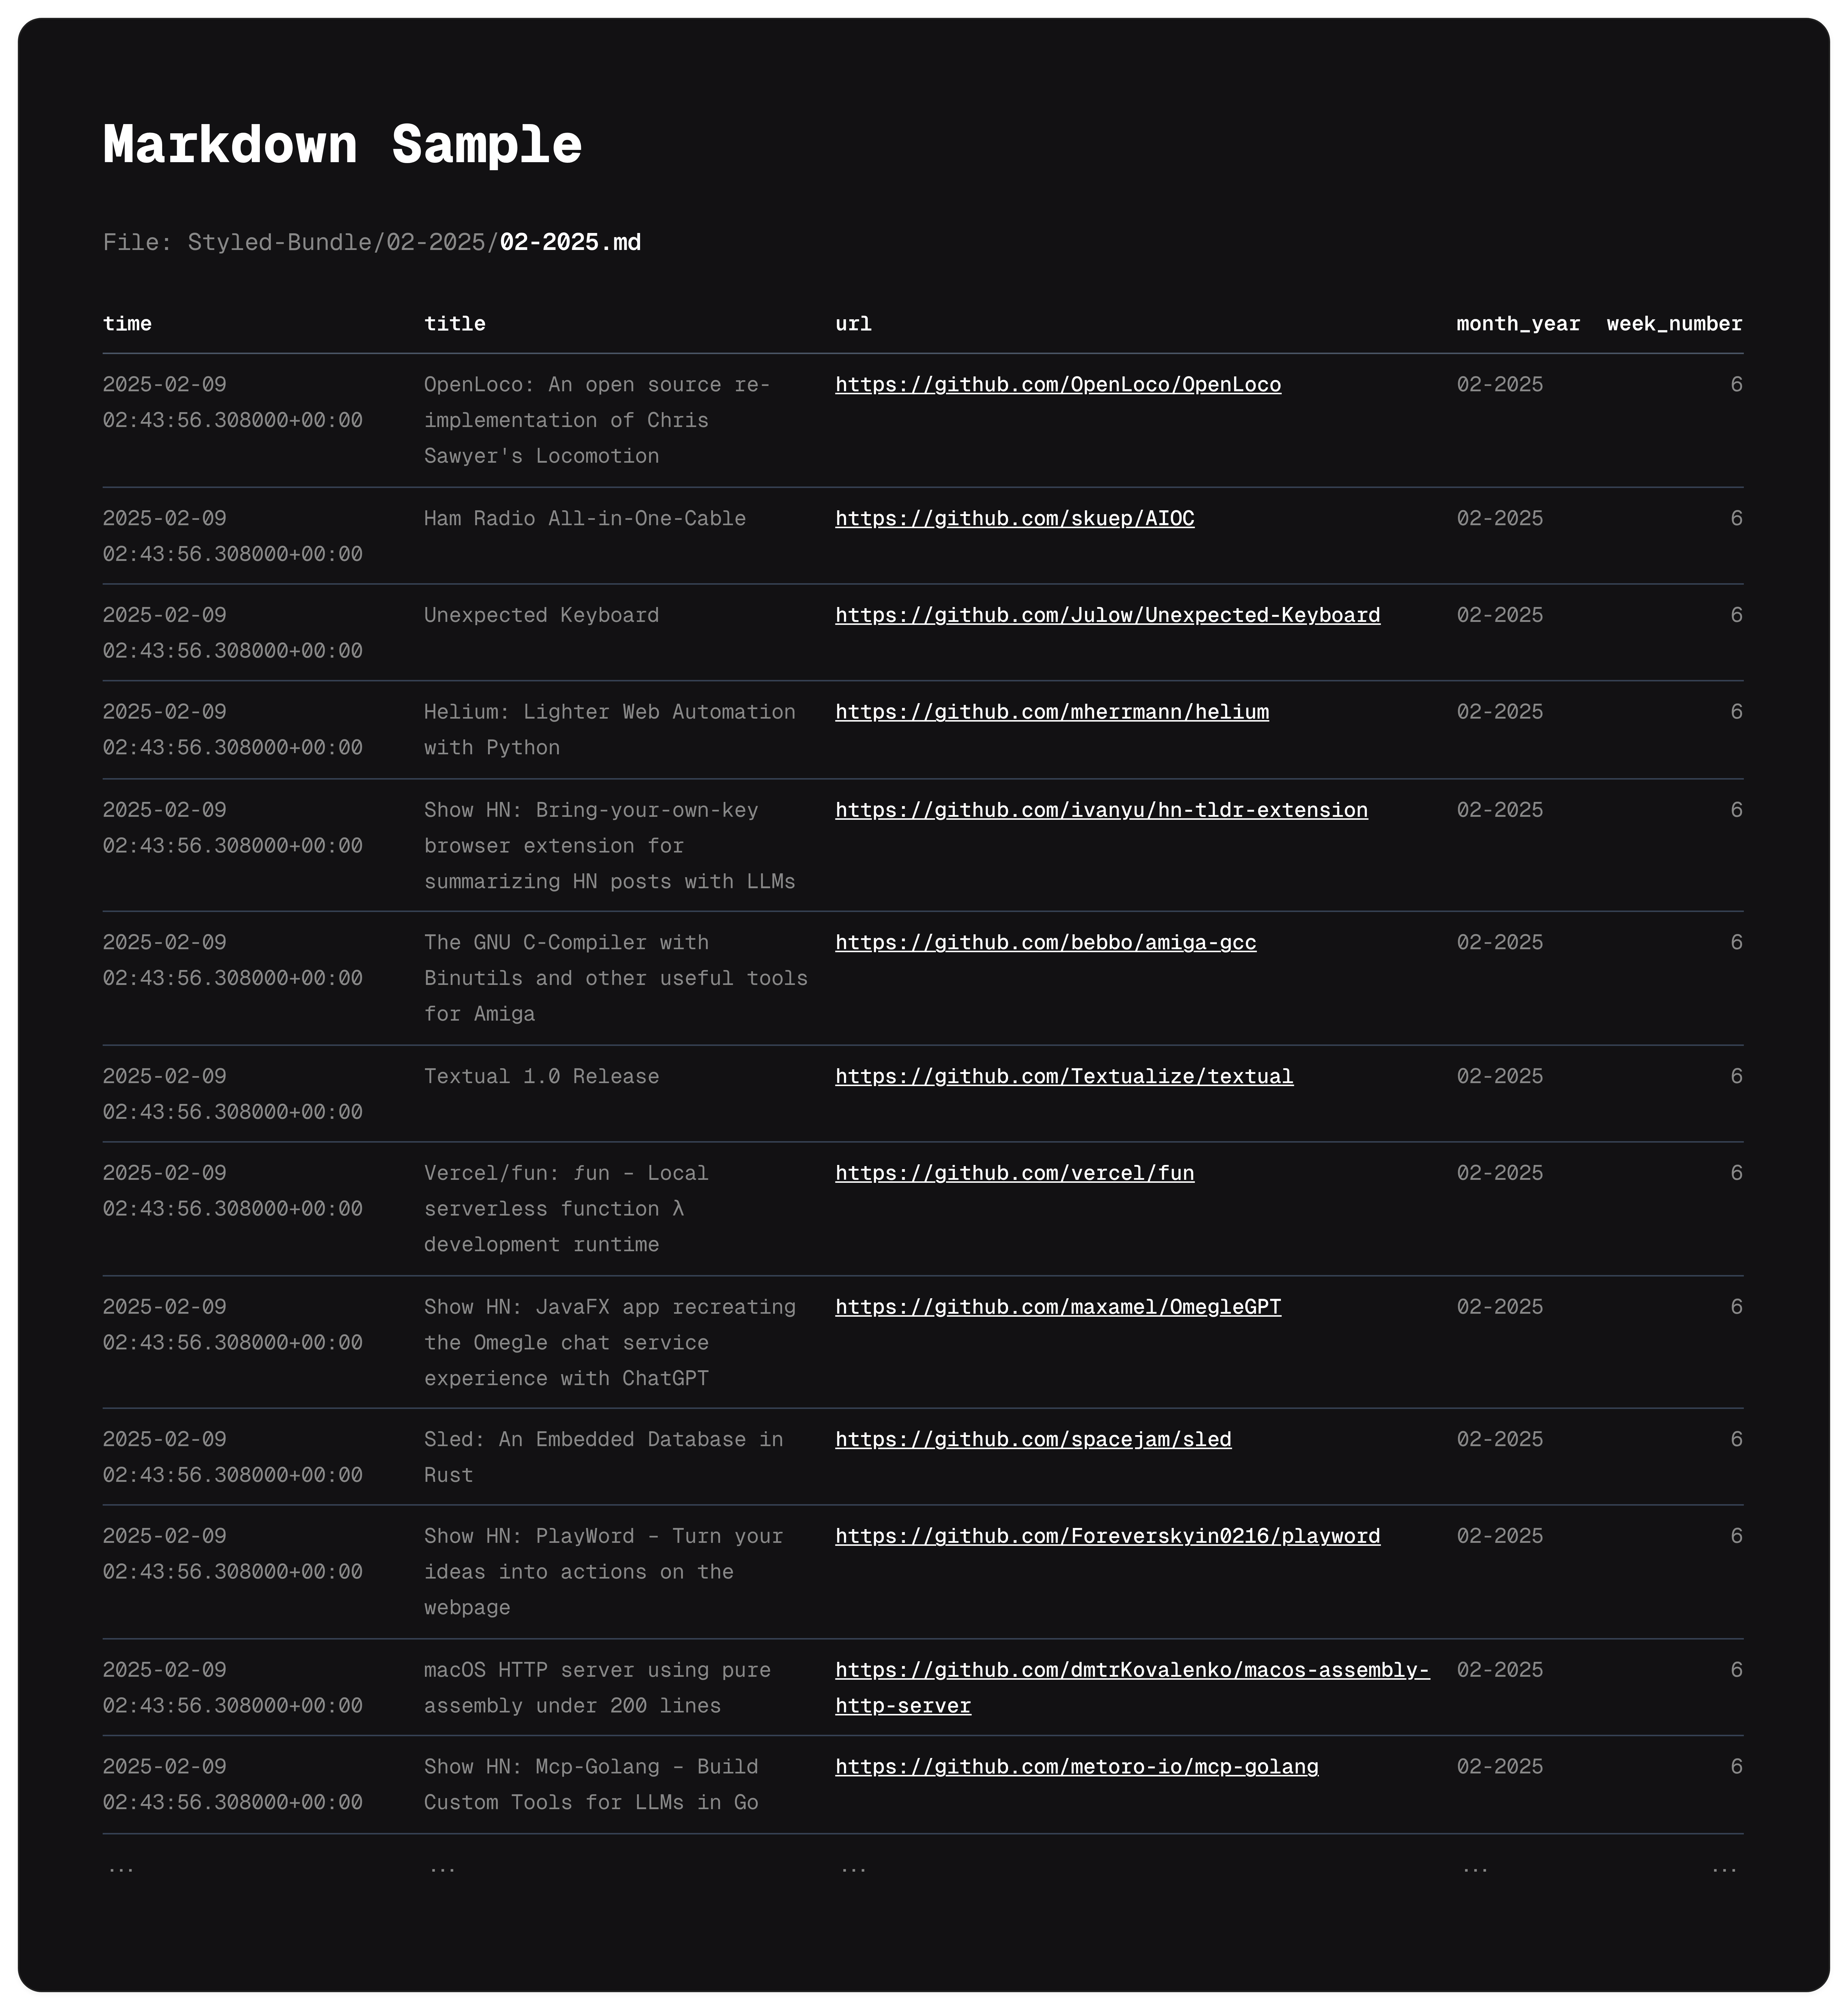Click the 'url' column header
1848x2010 pixels.
(853, 324)
